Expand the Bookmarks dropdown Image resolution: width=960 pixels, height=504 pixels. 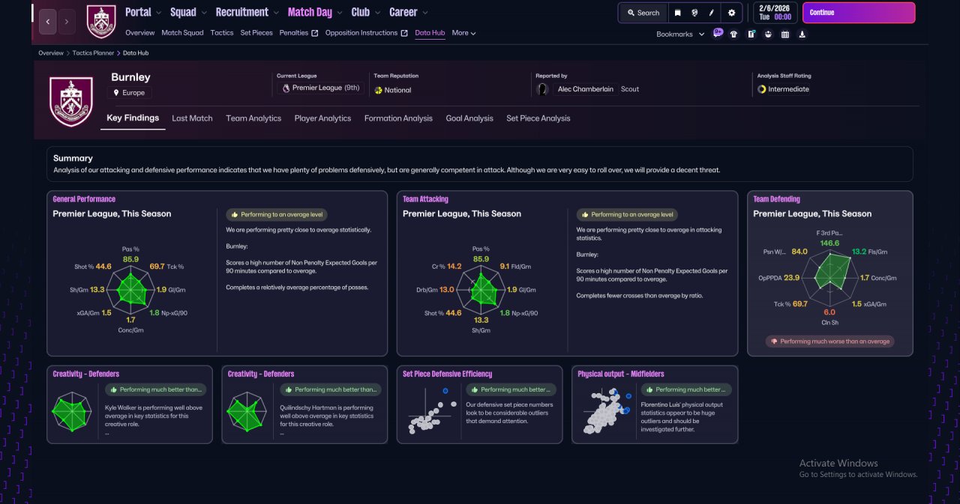[x=680, y=34]
